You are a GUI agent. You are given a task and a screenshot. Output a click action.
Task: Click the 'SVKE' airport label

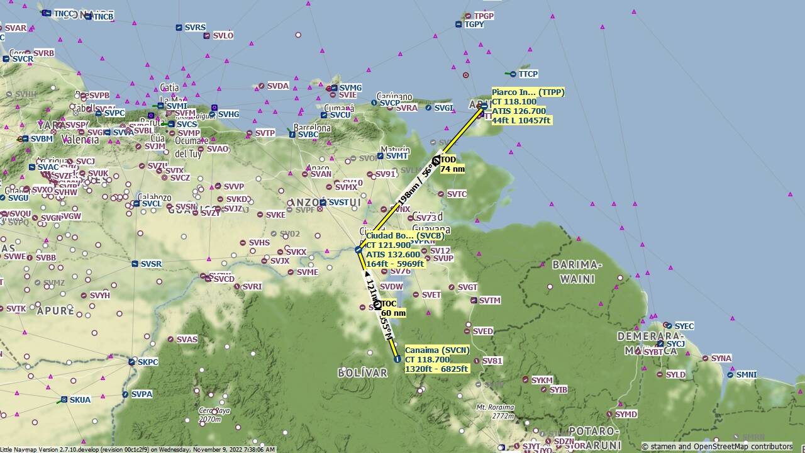[x=275, y=215]
